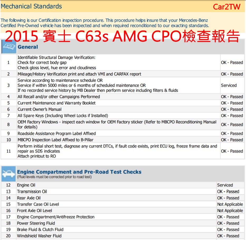Click the Serviced result for Engine Oil

point(225,185)
